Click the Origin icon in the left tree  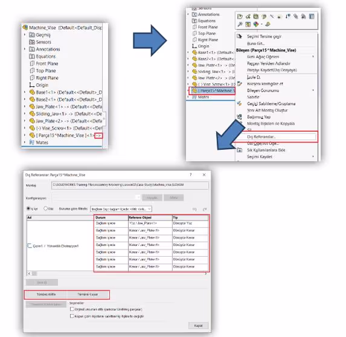pyautogui.click(x=32, y=85)
